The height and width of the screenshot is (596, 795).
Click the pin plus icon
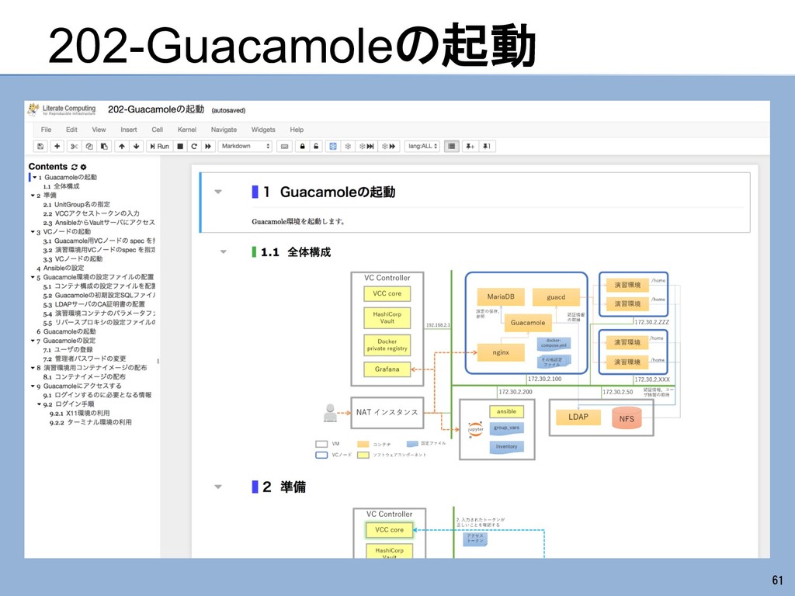(x=470, y=147)
